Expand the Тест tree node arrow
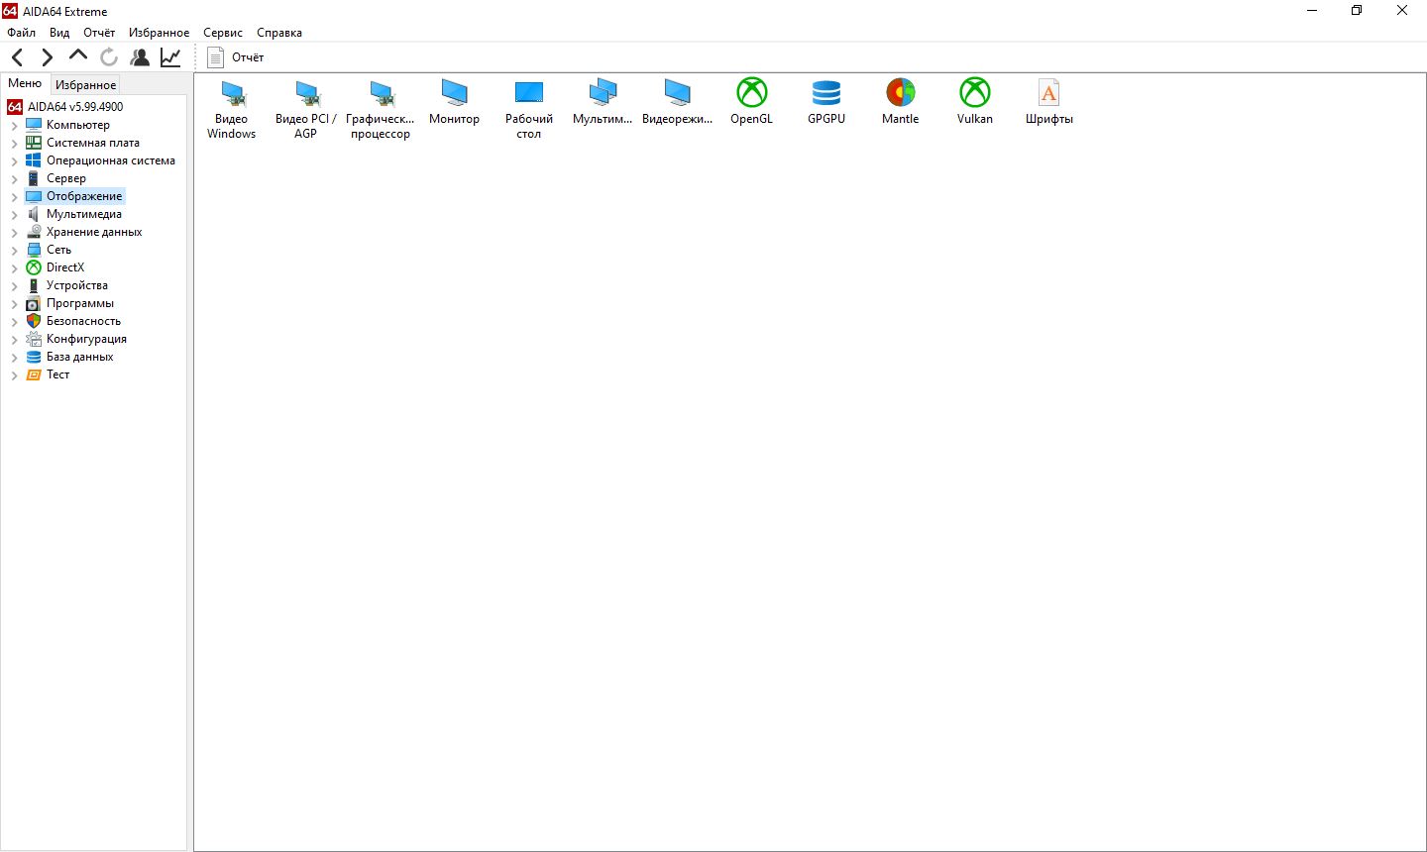Image resolution: width=1427 pixels, height=852 pixels. (14, 375)
